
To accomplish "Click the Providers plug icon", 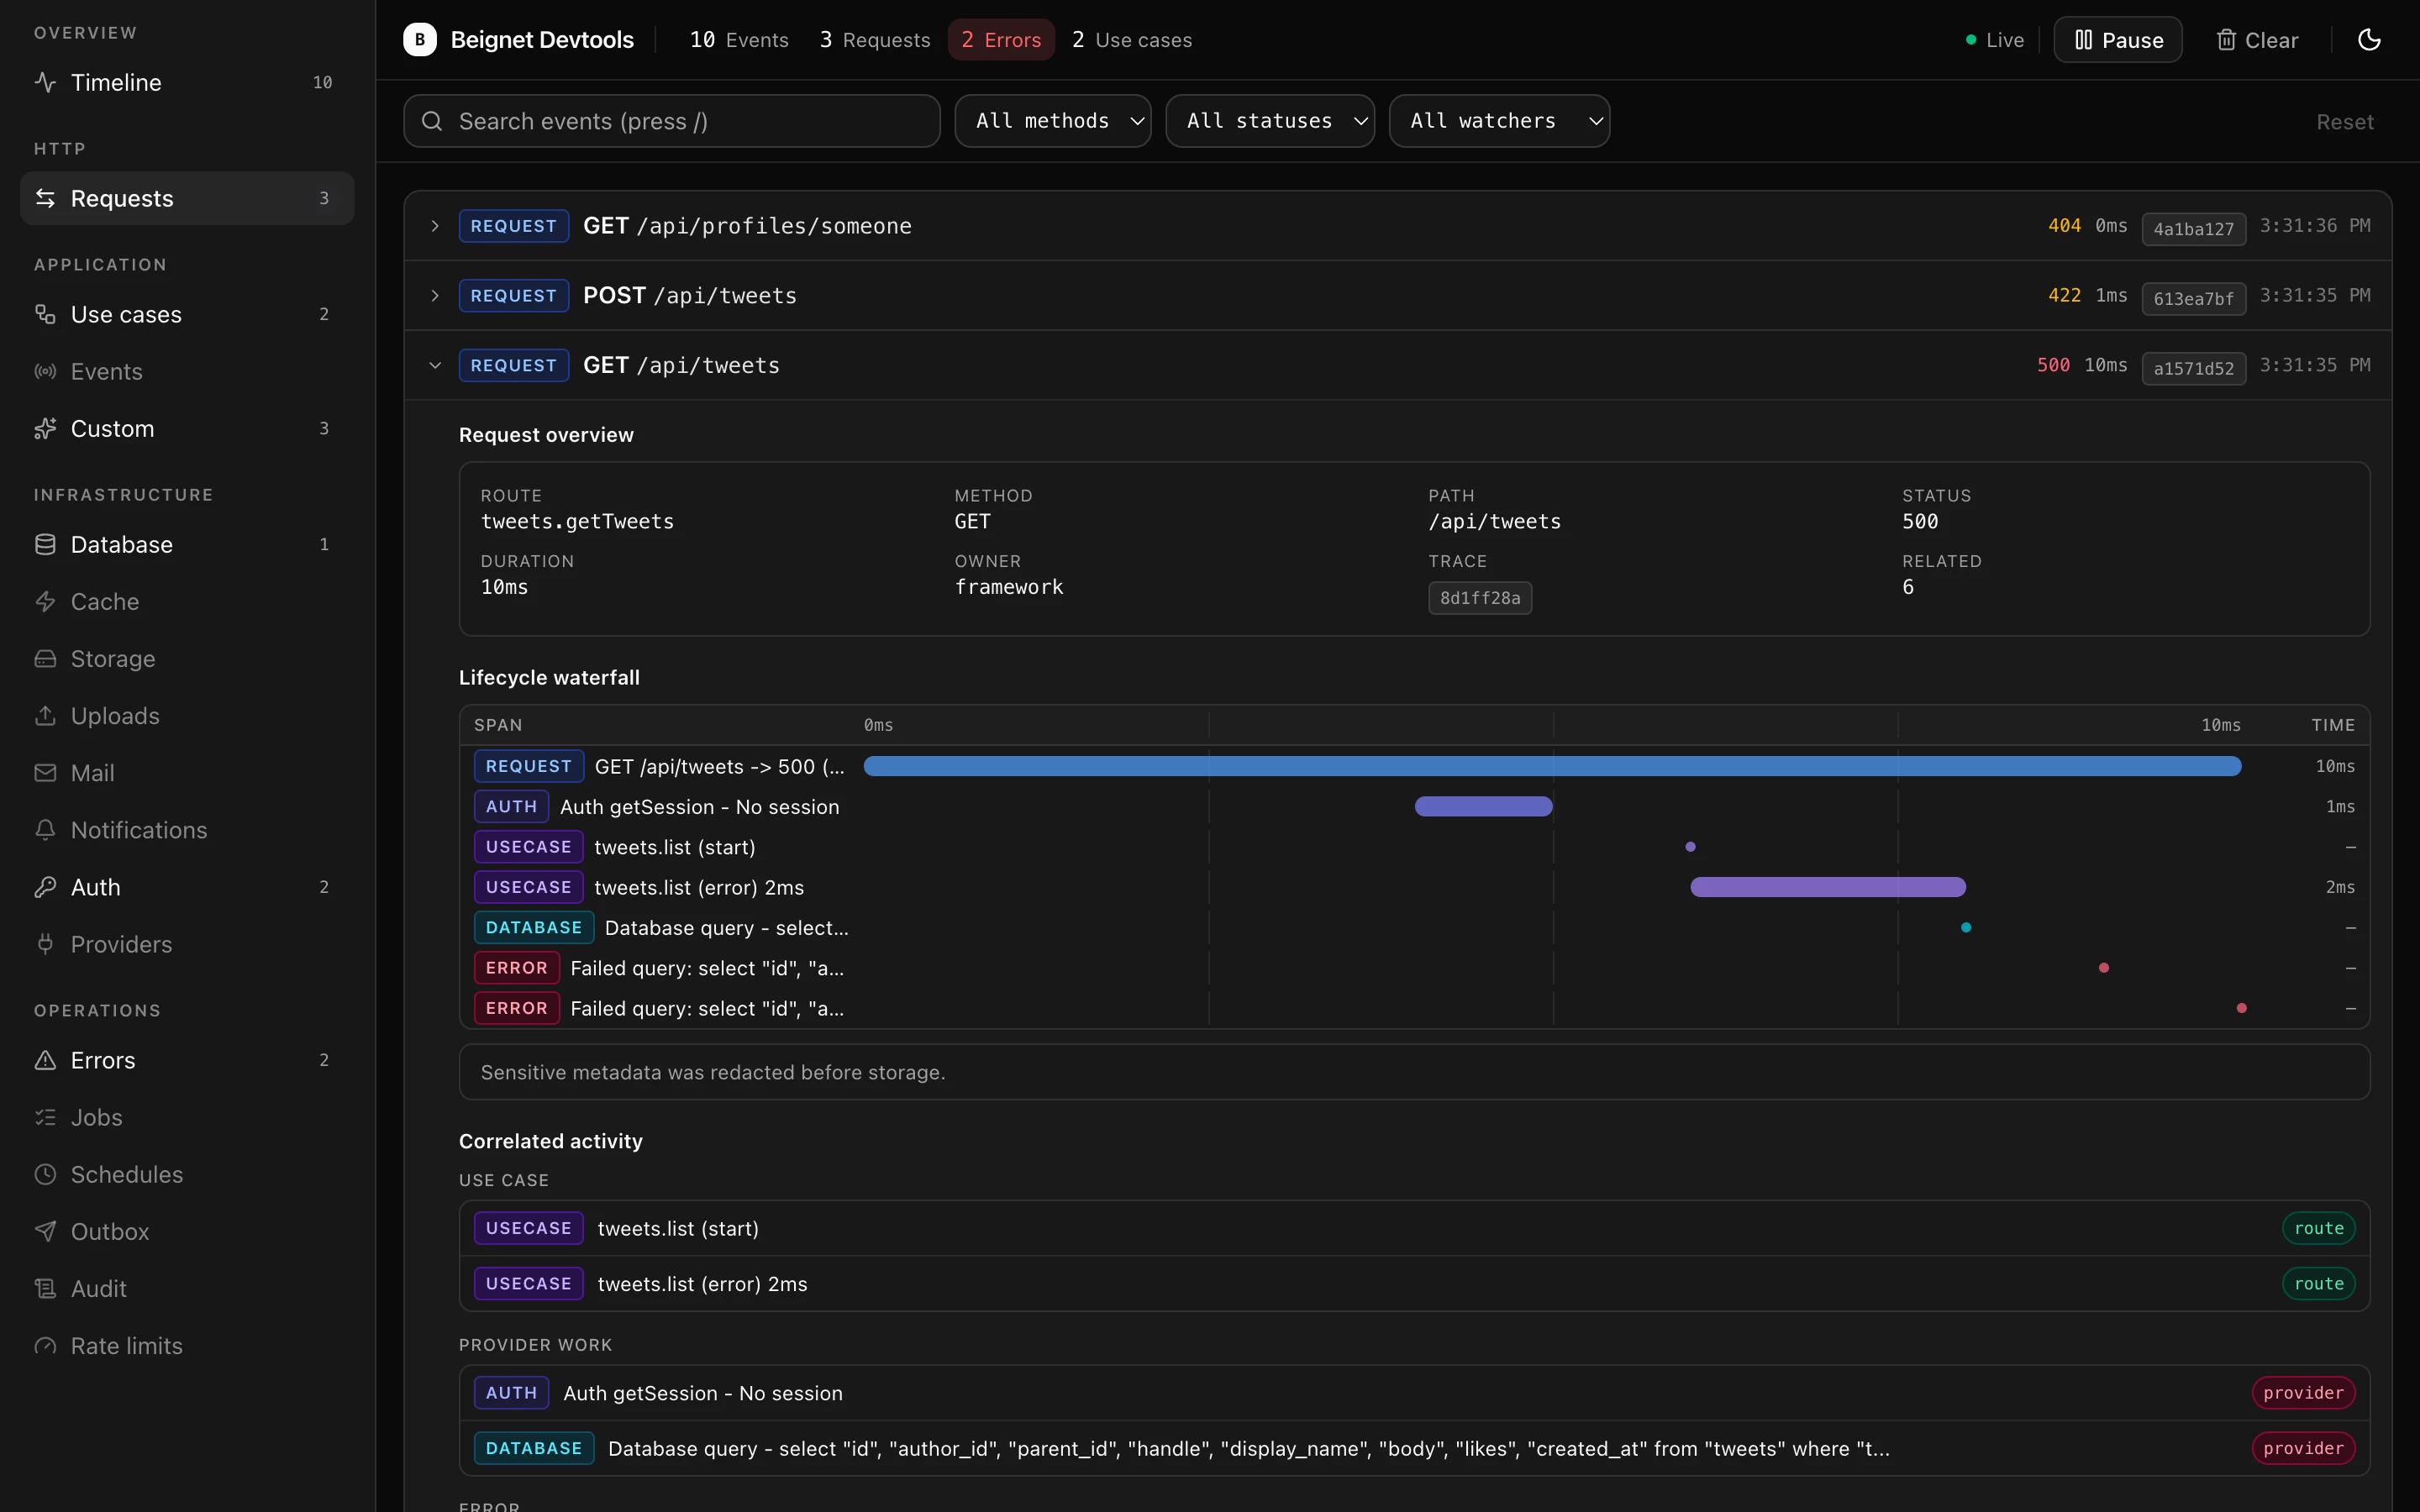I will (45, 943).
